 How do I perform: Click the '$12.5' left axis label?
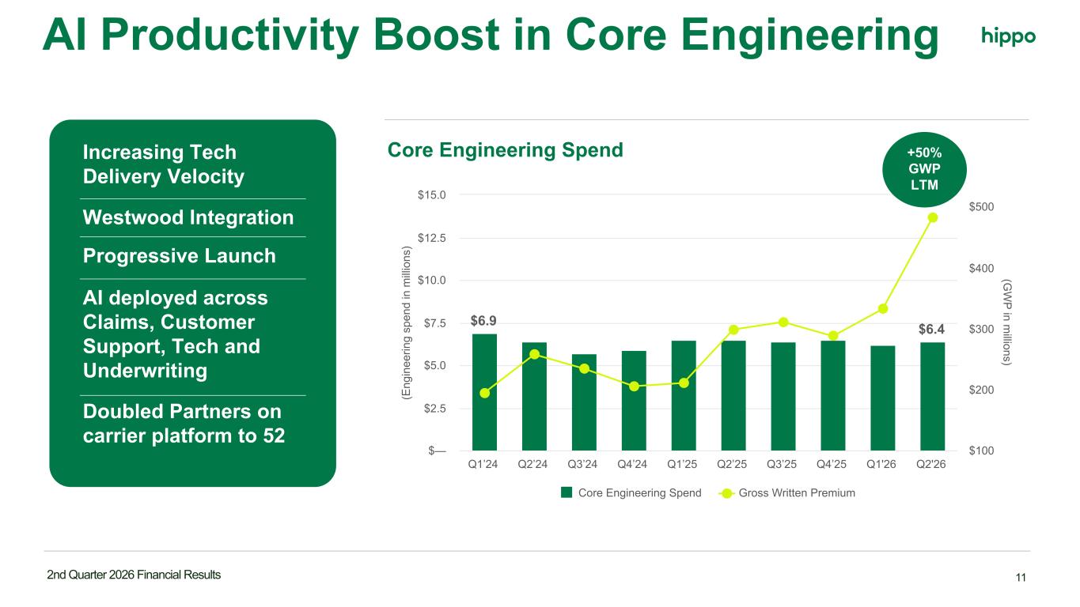432,237
